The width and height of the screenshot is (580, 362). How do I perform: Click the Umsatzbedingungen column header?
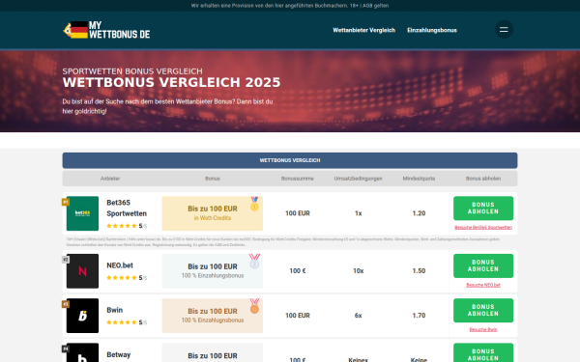[x=358, y=179]
